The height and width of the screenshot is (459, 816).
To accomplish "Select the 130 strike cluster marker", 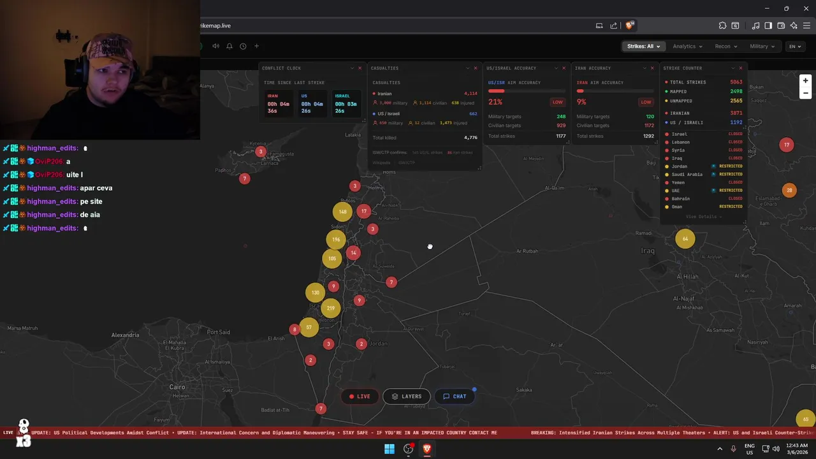I will tap(315, 293).
